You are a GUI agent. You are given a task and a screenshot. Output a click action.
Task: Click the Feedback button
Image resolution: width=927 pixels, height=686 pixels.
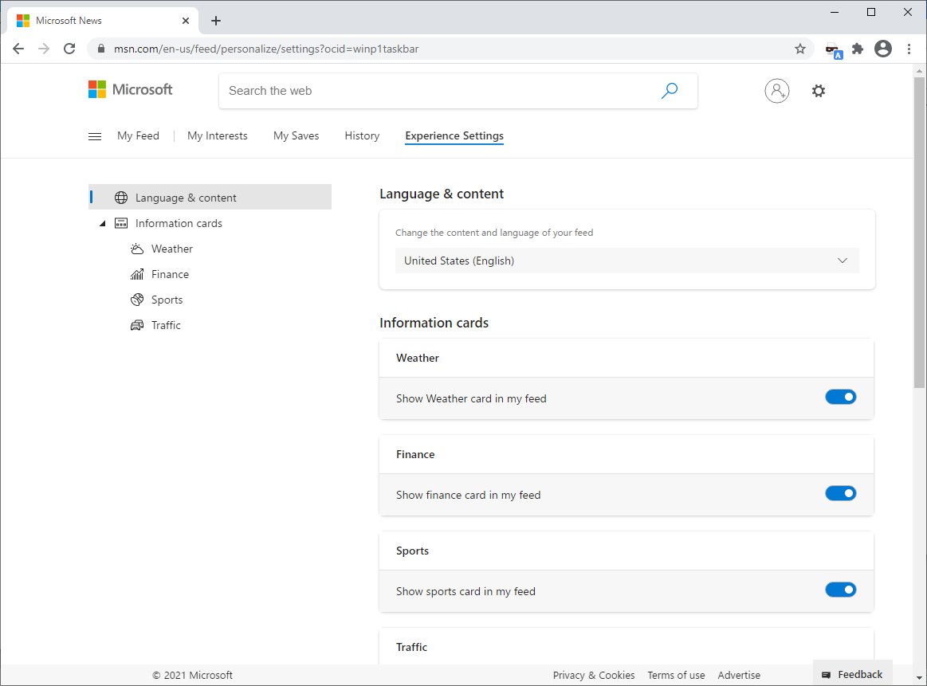[x=852, y=673]
